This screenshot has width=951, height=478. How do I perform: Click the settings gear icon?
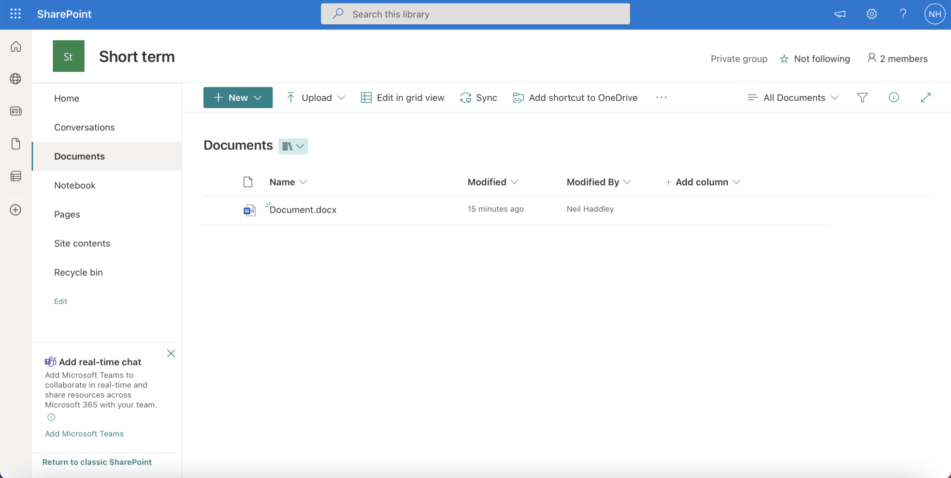pos(871,14)
